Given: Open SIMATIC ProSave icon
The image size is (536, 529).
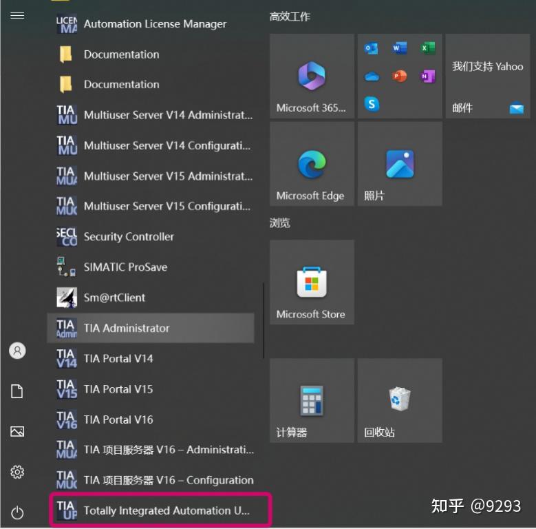Looking at the screenshot, I should [x=67, y=267].
